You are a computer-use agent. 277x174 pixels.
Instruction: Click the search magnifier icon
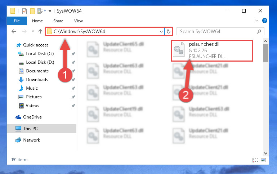click(259, 31)
